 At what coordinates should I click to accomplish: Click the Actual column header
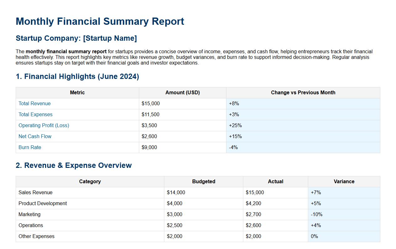click(275, 181)
